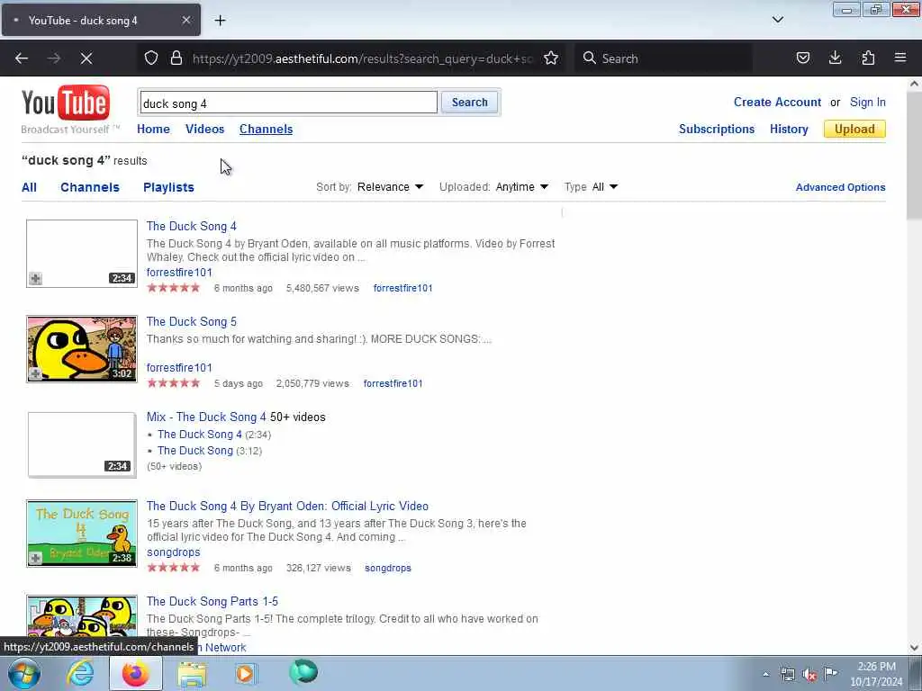Click the browser URL address bar

pyautogui.click(x=362, y=58)
